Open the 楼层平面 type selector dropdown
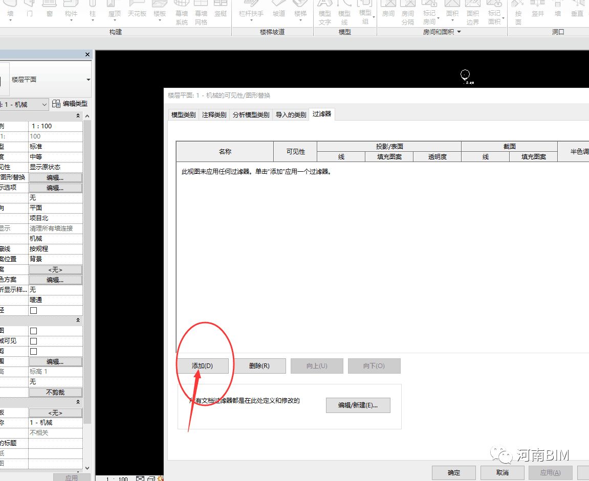Screen dimensions: 589x481 click(89, 80)
